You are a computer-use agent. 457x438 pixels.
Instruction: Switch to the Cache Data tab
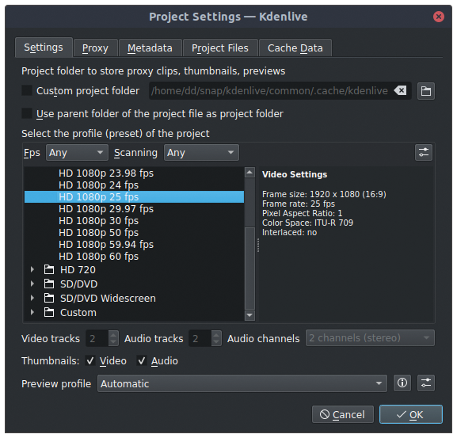pyautogui.click(x=295, y=48)
